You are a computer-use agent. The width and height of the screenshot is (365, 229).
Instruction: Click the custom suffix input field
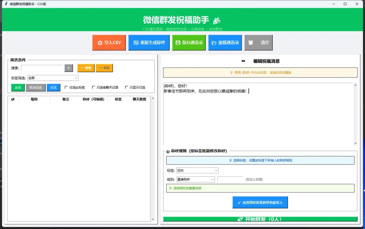coord(230,179)
